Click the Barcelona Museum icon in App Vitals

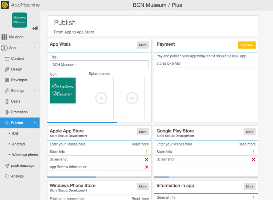click(63, 91)
